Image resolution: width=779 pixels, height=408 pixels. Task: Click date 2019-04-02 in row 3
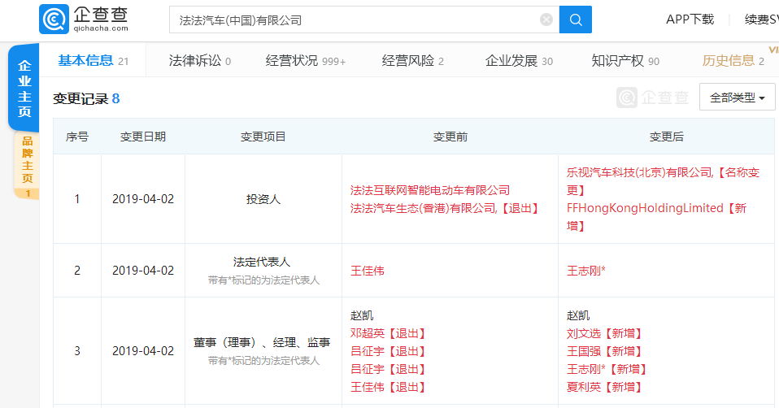pos(143,351)
